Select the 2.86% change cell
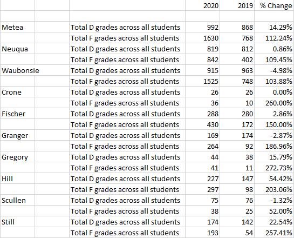This screenshot has height=238, width=294. 275,114
